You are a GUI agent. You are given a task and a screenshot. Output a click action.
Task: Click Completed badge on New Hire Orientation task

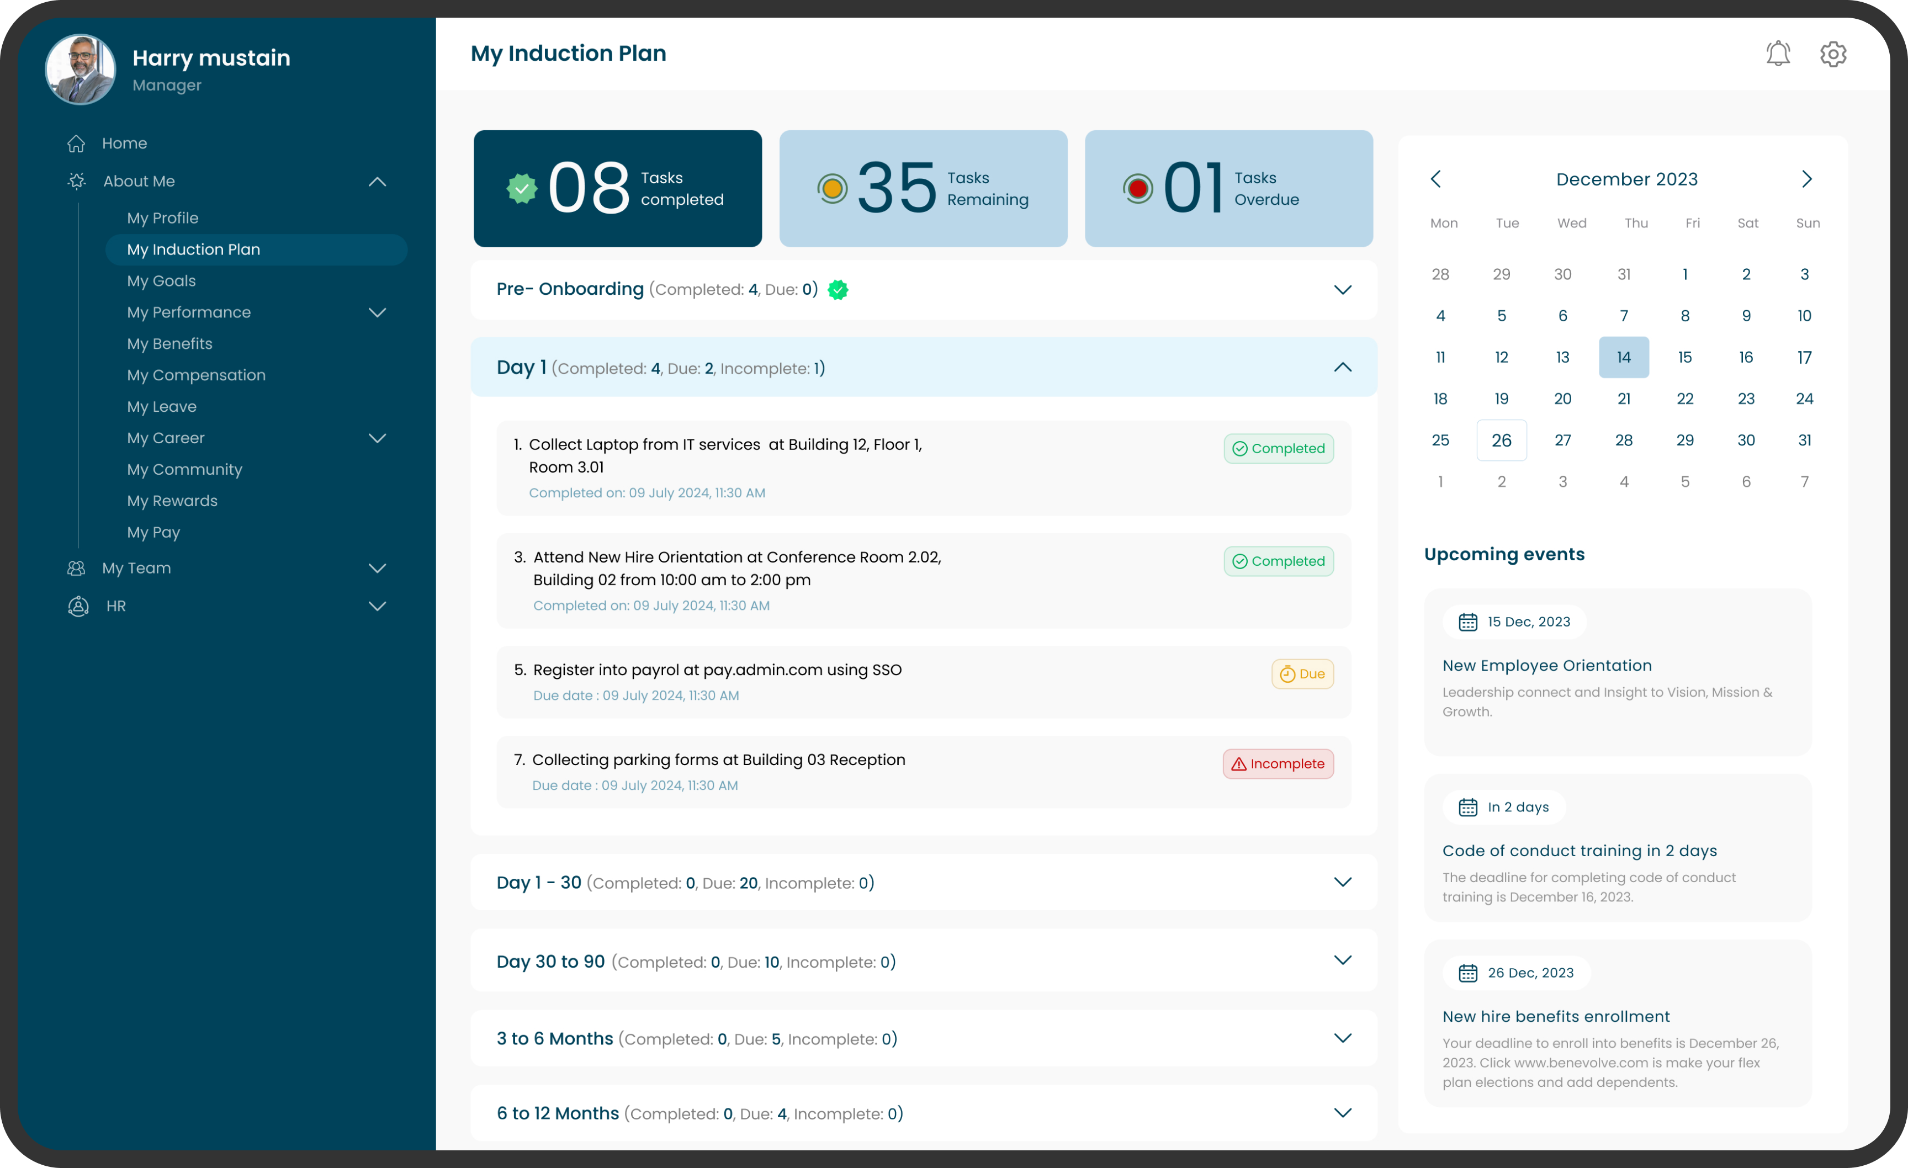1279,561
